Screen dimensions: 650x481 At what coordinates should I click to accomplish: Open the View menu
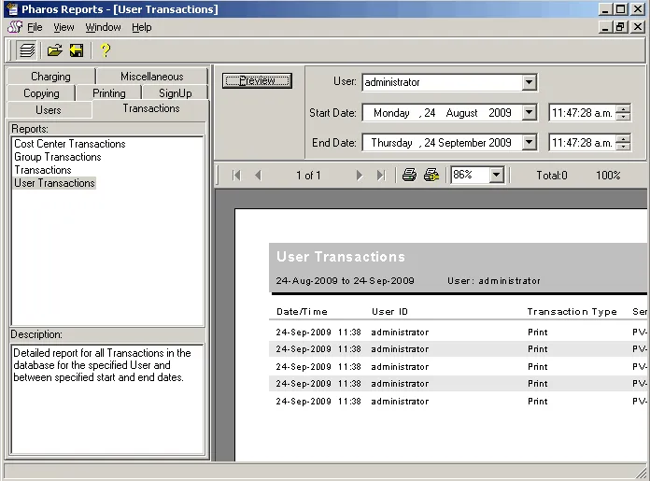[64, 27]
